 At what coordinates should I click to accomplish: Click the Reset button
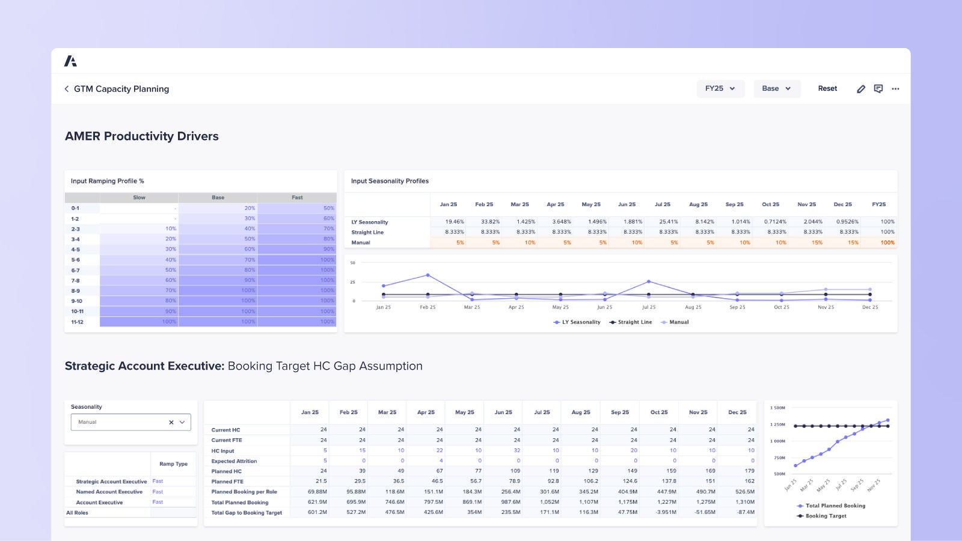(827, 88)
